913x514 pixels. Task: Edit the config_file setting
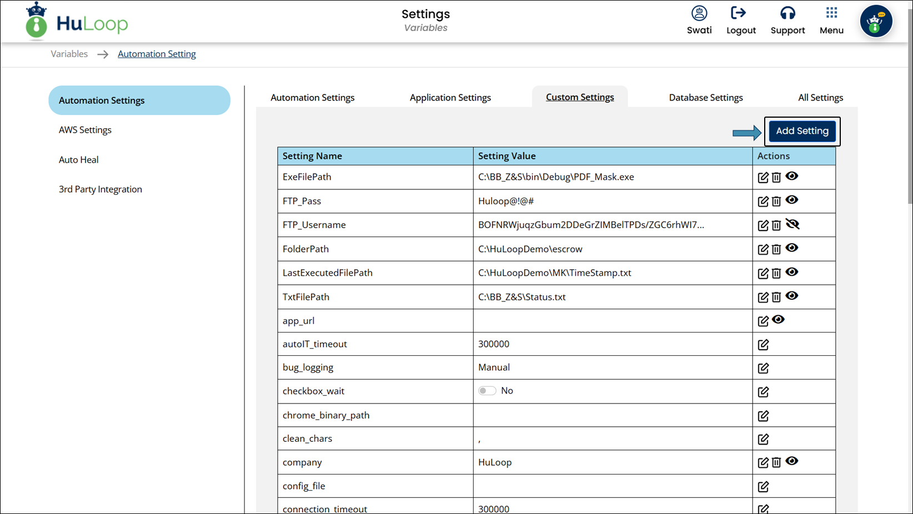click(763, 487)
